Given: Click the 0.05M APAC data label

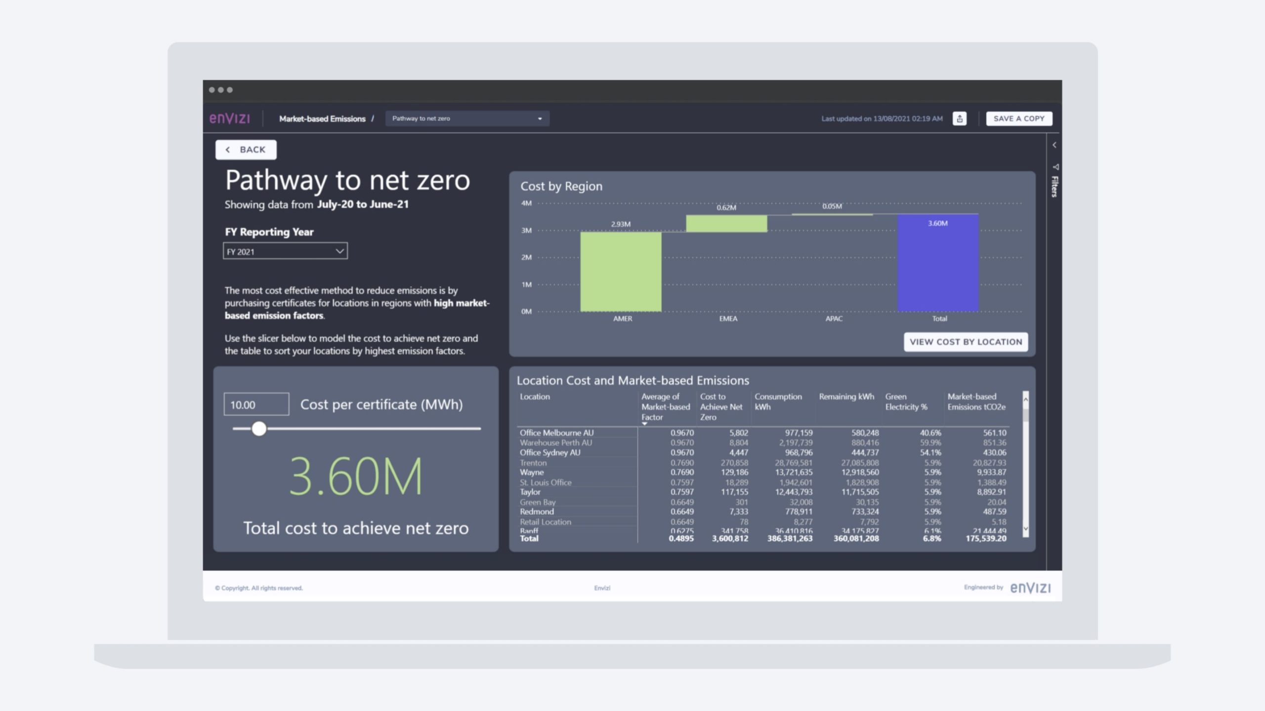Looking at the screenshot, I should click(832, 206).
